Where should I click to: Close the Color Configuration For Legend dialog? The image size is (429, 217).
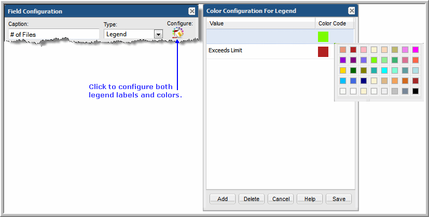352,11
